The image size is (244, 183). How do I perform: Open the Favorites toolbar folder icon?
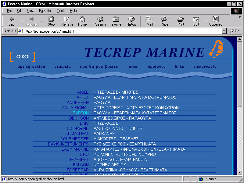tap(116, 19)
